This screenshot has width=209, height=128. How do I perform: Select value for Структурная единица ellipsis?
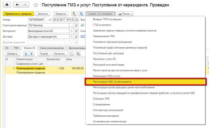click(72, 25)
